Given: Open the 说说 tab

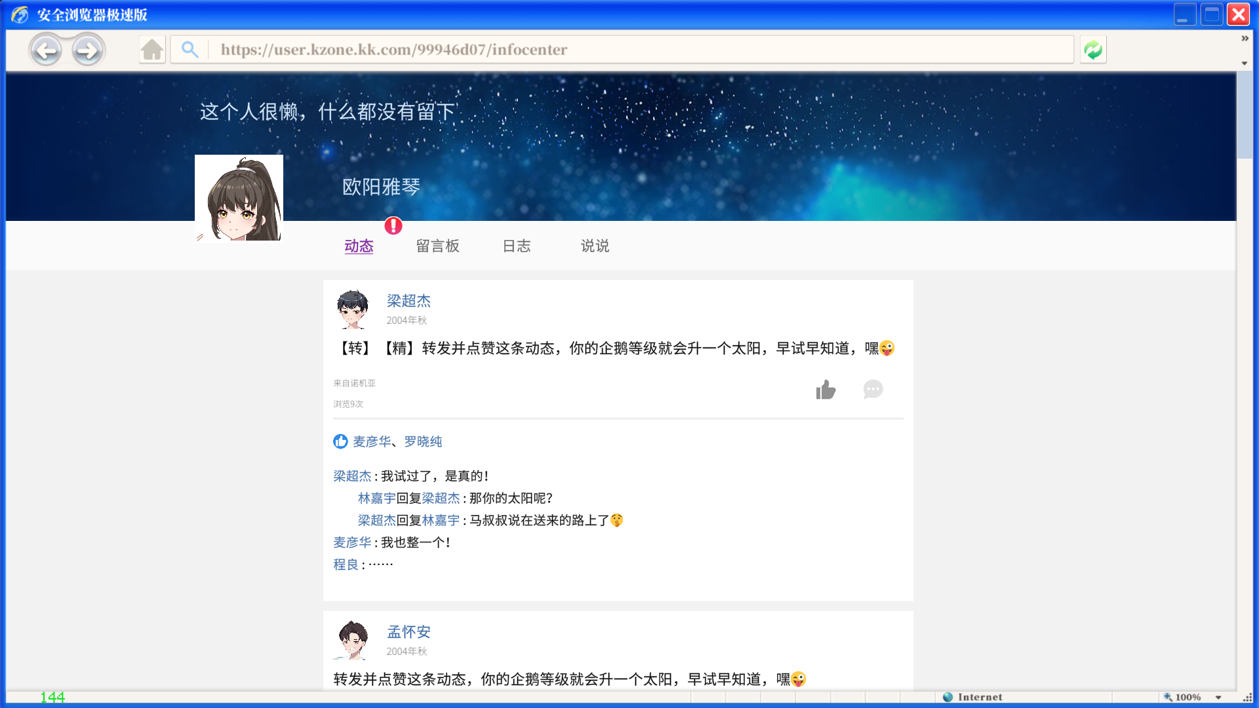Looking at the screenshot, I should pyautogui.click(x=595, y=246).
